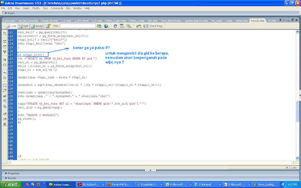Switch to Split view
This screenshot has width=301, height=188.
[x=24, y=26]
